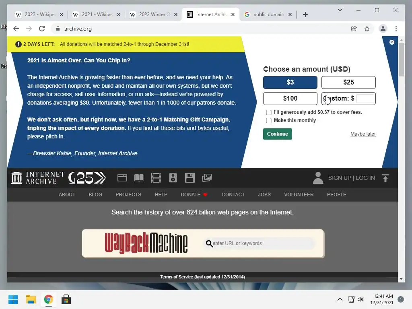Expand the Chrome tab search chevron
Screen dimensions: 412x309
coord(340,10)
